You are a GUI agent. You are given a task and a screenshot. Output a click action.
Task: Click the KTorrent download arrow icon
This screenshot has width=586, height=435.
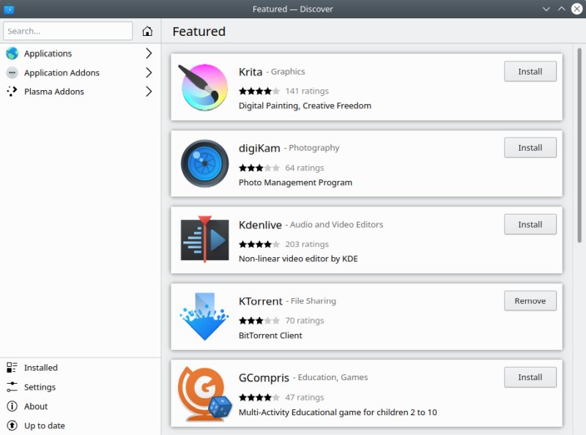coord(204,316)
